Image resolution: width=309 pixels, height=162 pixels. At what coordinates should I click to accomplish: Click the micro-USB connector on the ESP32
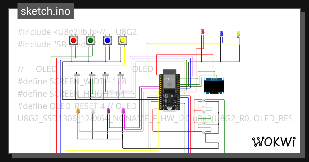click(170, 109)
